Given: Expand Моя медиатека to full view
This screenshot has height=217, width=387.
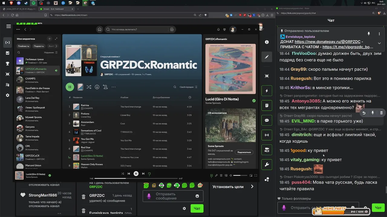Looking at the screenshot, I should (56, 39).
